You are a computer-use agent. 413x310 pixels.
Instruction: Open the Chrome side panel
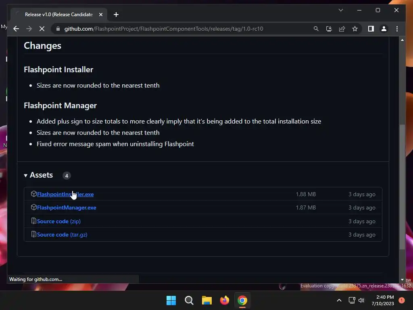tap(371, 29)
